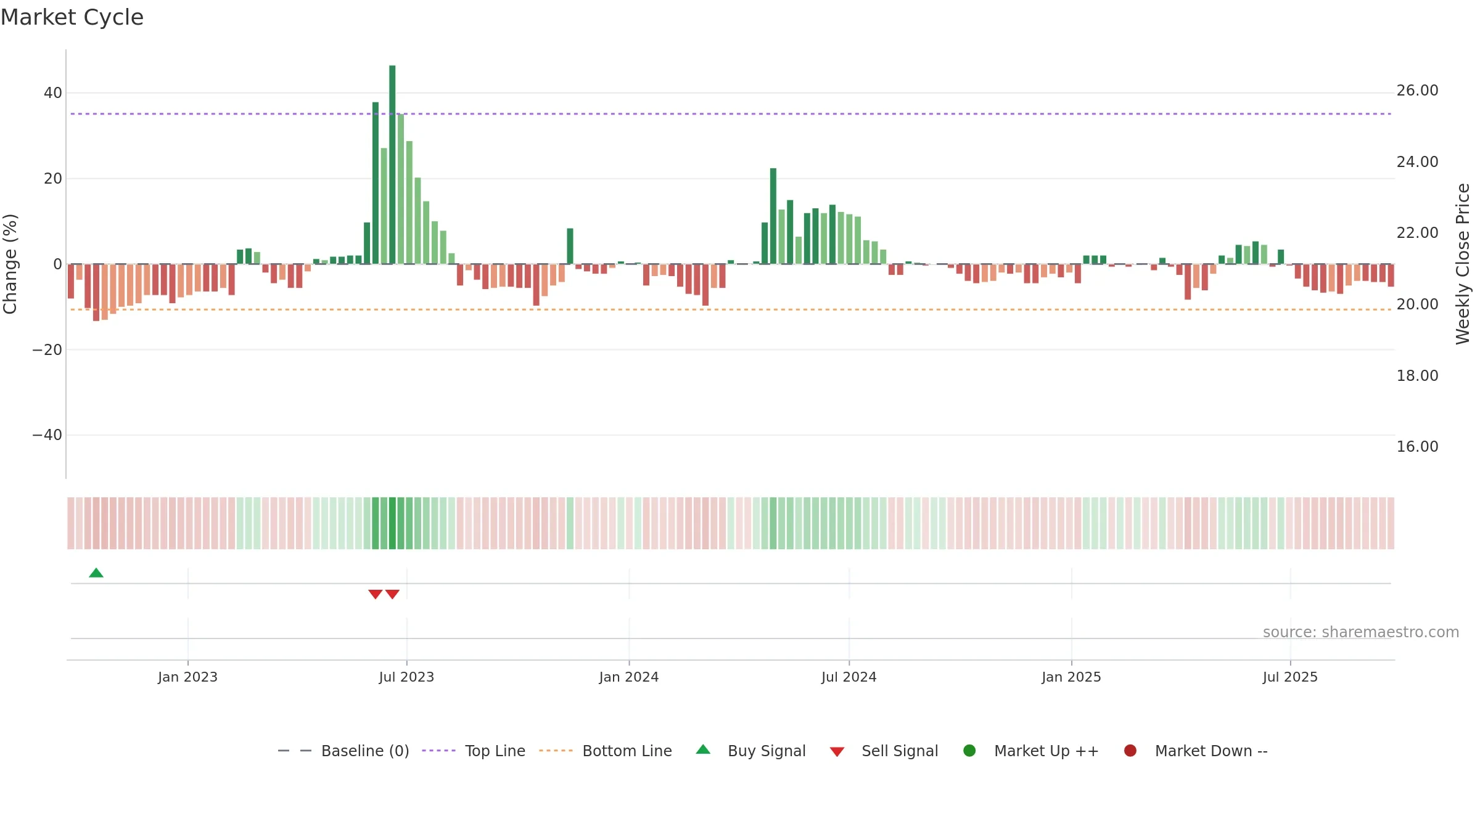Click the 18.00 price axis label
Viewport: 1480px width, 832px height.
click(1417, 376)
